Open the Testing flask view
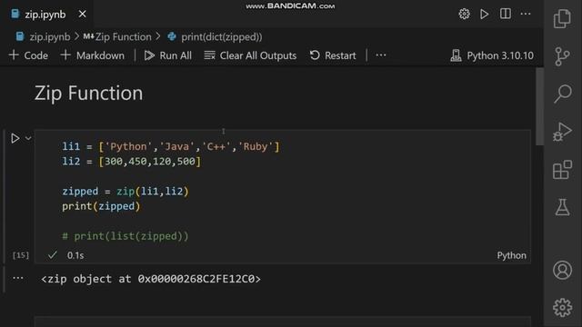582x327 pixels. click(562, 207)
